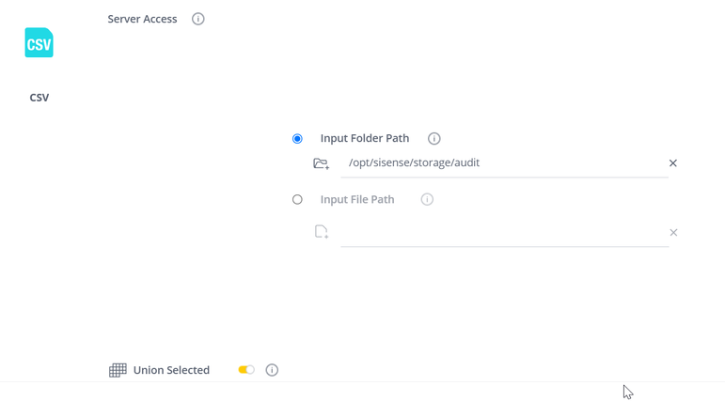The image size is (725, 401).
Task: Click the CSV connector icon
Action: pos(39,43)
